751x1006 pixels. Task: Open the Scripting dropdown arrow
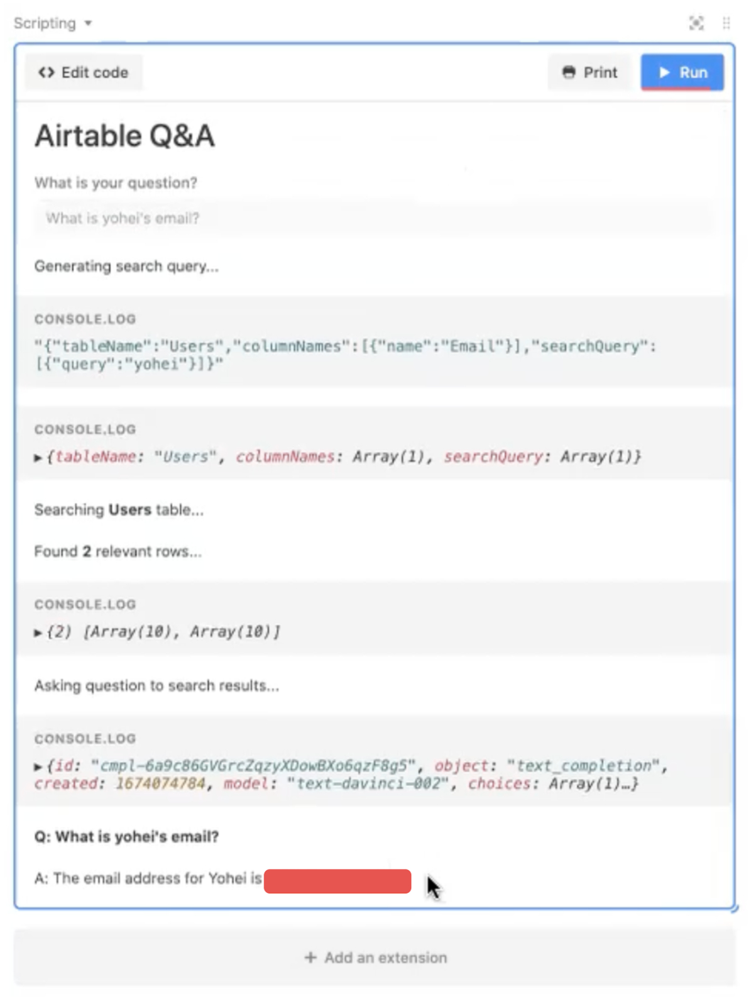[x=88, y=23]
